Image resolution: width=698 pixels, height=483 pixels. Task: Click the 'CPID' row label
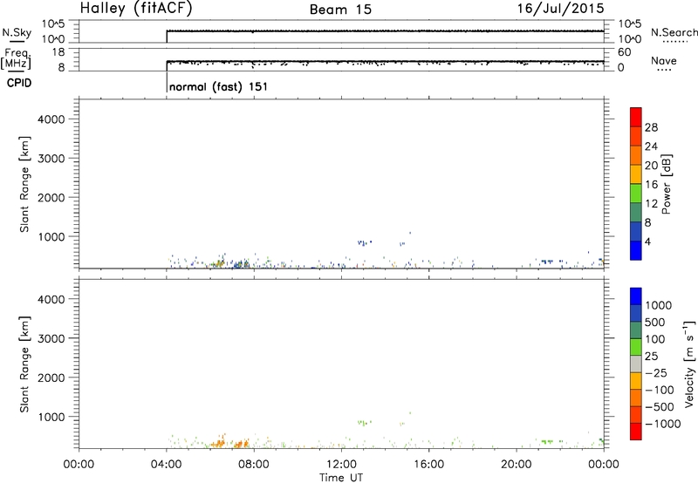pos(19,83)
